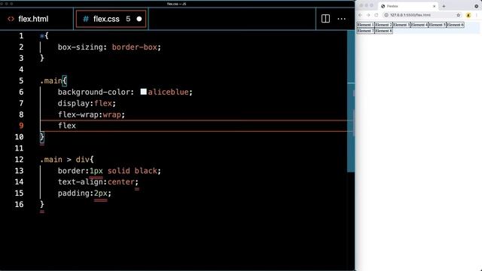Click line number 9 in the gutter
The image size is (482, 271).
click(x=21, y=126)
